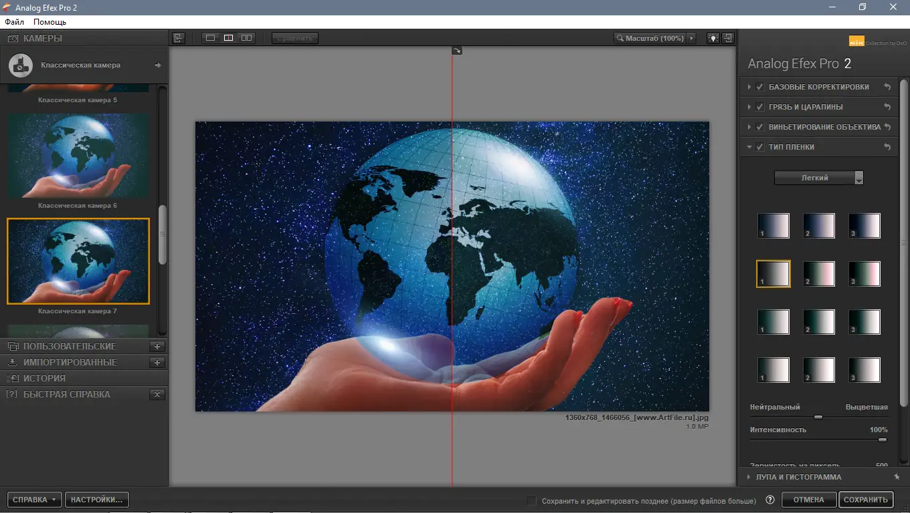The image size is (910, 513).
Task: Open the Файл menu
Action: [x=13, y=21]
